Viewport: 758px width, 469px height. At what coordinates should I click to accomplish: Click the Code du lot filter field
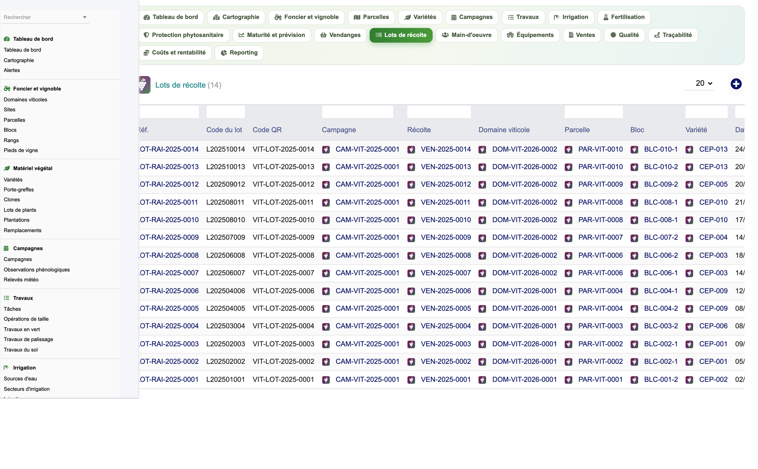click(x=226, y=112)
